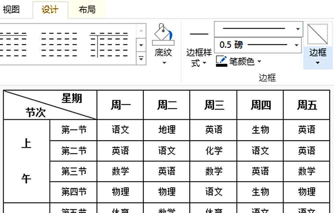Click the 周三 column header
This screenshot has width=334, height=213.
click(214, 105)
